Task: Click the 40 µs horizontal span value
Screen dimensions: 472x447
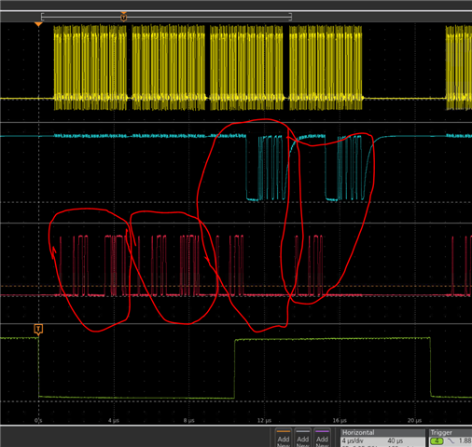Action: pos(396,440)
